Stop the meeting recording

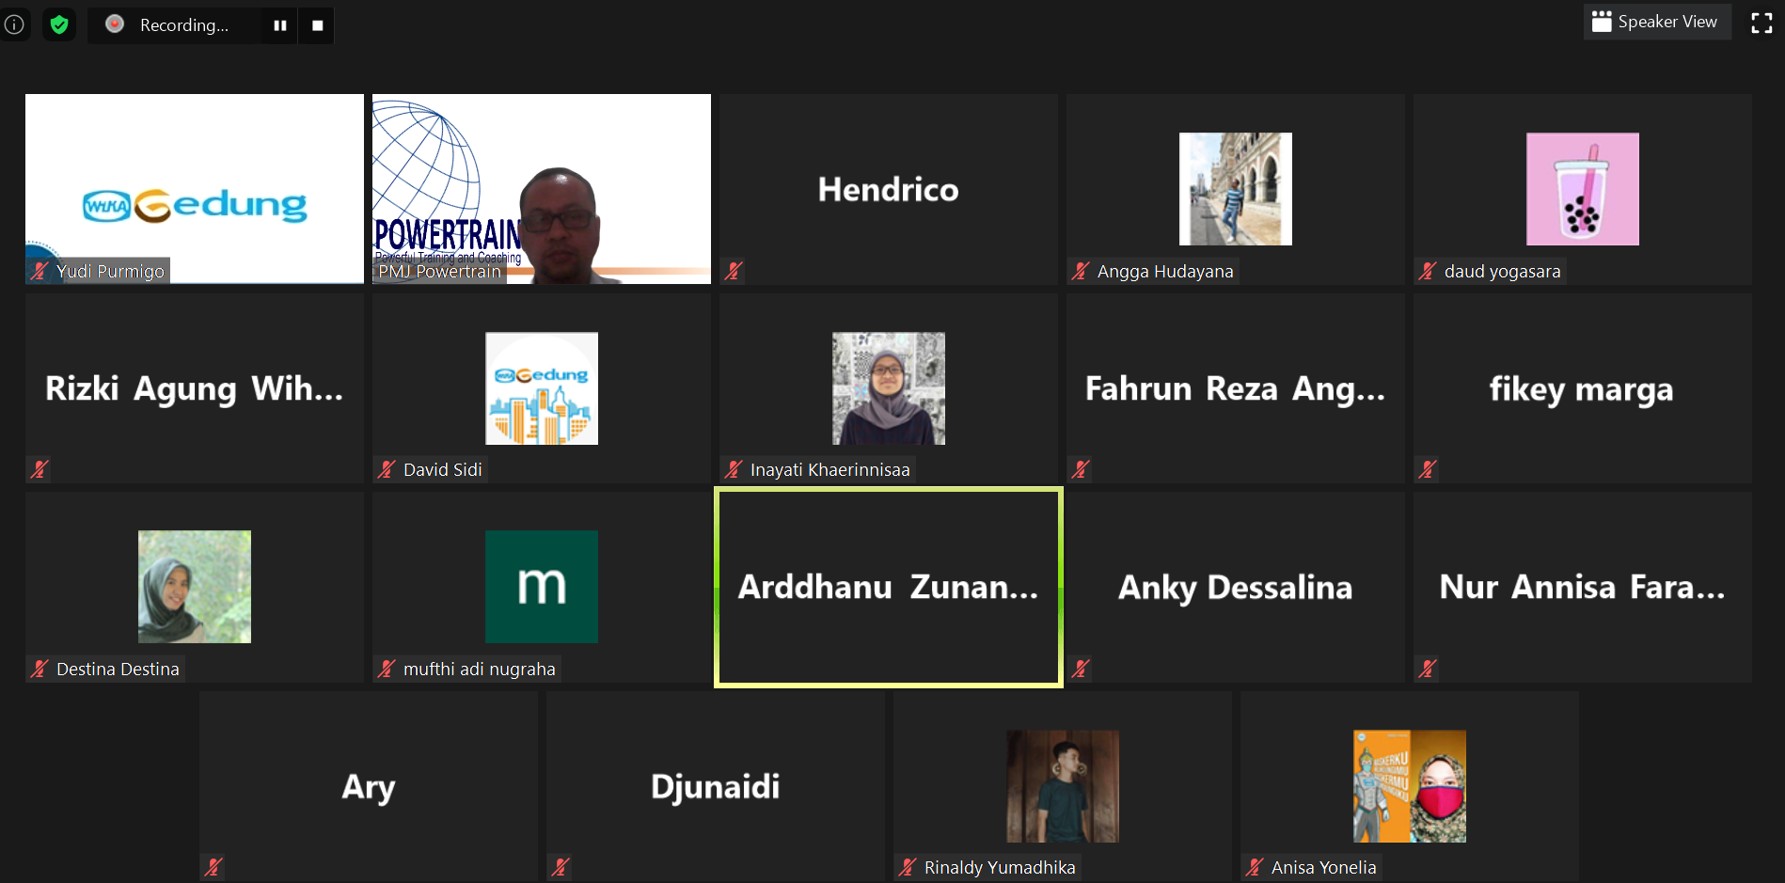[x=317, y=25]
